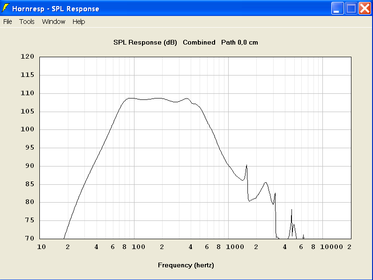
Task: Click the 'Frequency (hertz)' axis label
Action: (186, 265)
